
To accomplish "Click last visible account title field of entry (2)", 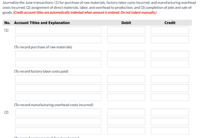I will coord(58,131).
